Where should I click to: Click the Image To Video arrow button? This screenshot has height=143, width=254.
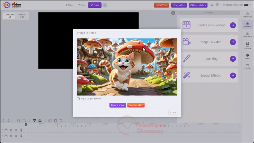(233, 42)
